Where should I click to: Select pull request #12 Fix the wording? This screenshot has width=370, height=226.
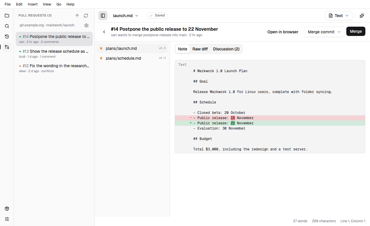pos(54,68)
